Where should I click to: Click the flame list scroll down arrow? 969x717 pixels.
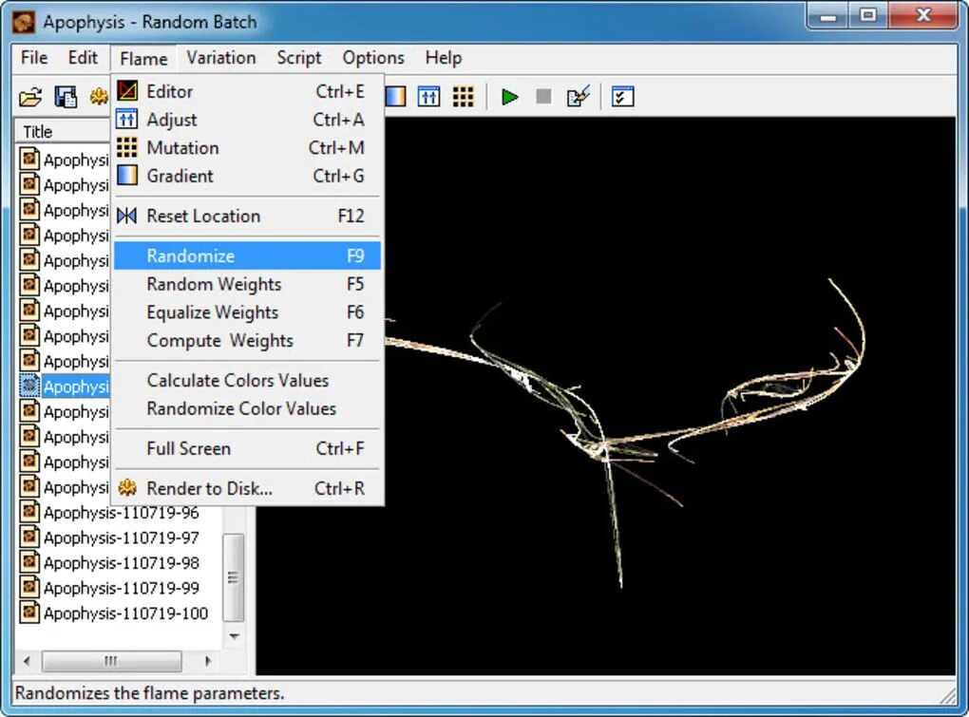pyautogui.click(x=235, y=636)
